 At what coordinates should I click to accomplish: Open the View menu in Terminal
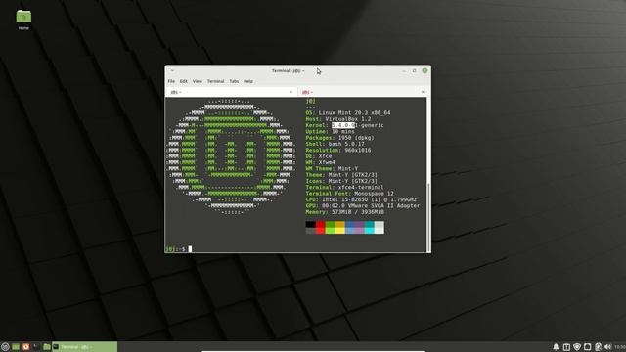click(x=198, y=81)
